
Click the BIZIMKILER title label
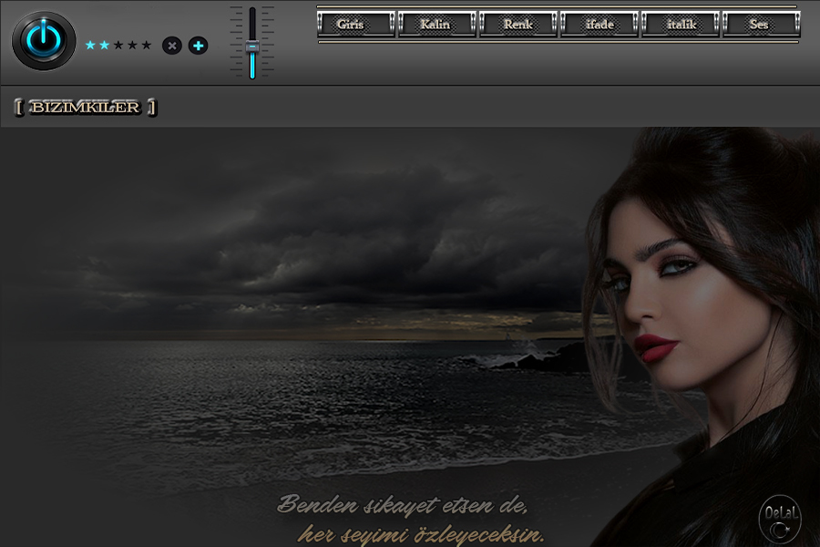pyautogui.click(x=86, y=108)
